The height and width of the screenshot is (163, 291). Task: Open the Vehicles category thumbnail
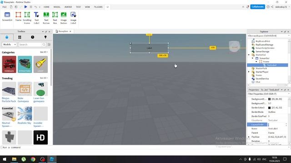[x=9, y=64]
